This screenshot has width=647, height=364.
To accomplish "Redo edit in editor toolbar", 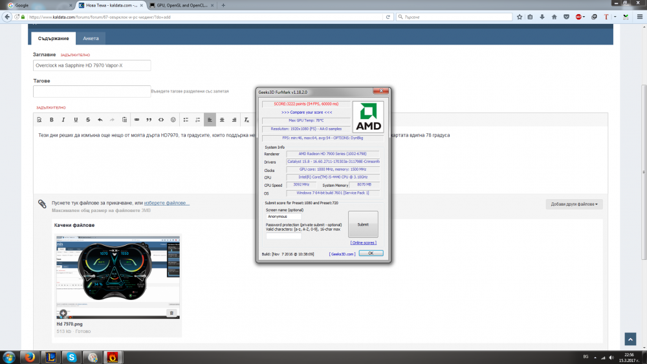I will click(x=112, y=120).
